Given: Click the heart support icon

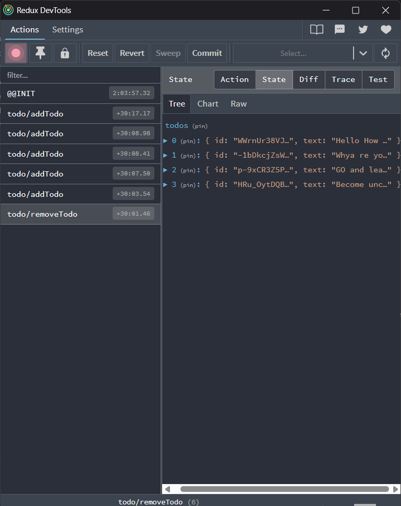Looking at the screenshot, I should coord(386,30).
